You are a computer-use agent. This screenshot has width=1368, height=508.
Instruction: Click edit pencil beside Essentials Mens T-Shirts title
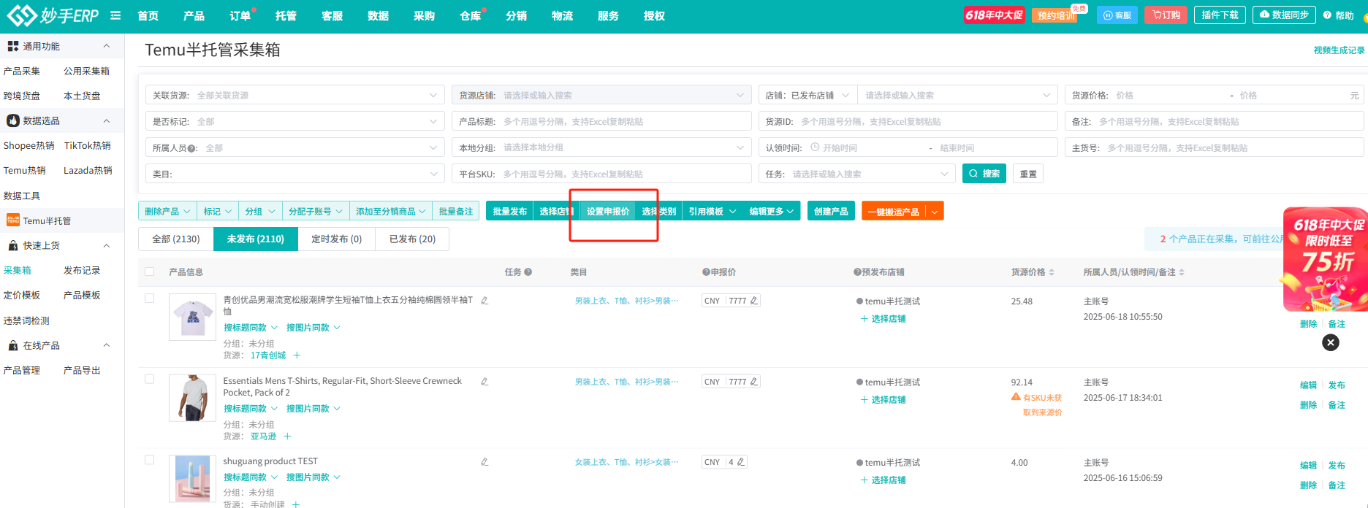pyautogui.click(x=484, y=381)
